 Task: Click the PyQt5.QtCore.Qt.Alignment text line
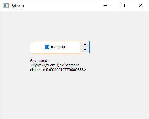pyautogui.click(x=55, y=65)
